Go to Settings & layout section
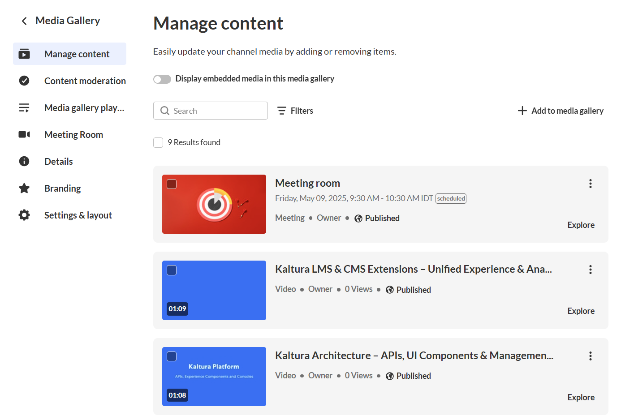Image resolution: width=621 pixels, height=420 pixels. 78,215
